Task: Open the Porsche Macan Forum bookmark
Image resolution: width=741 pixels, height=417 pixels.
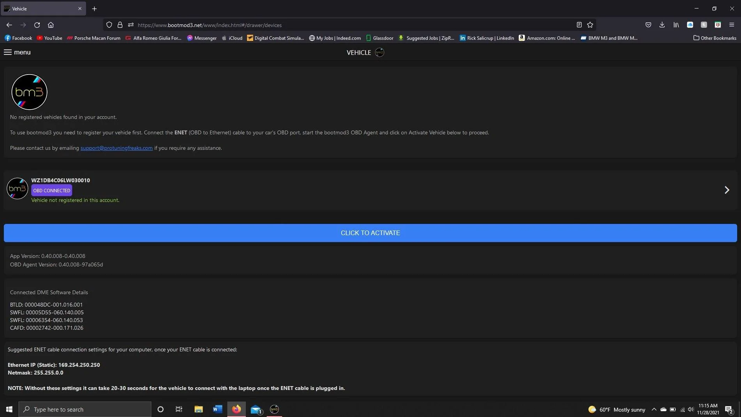Action: point(94,38)
